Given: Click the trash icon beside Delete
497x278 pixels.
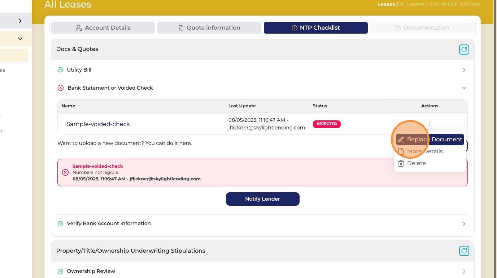Looking at the screenshot, I should [x=401, y=163].
